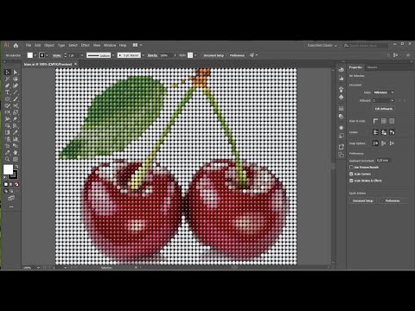Enable Use Preview Bounds checkbox
This screenshot has width=415, height=311.
pos(351,167)
